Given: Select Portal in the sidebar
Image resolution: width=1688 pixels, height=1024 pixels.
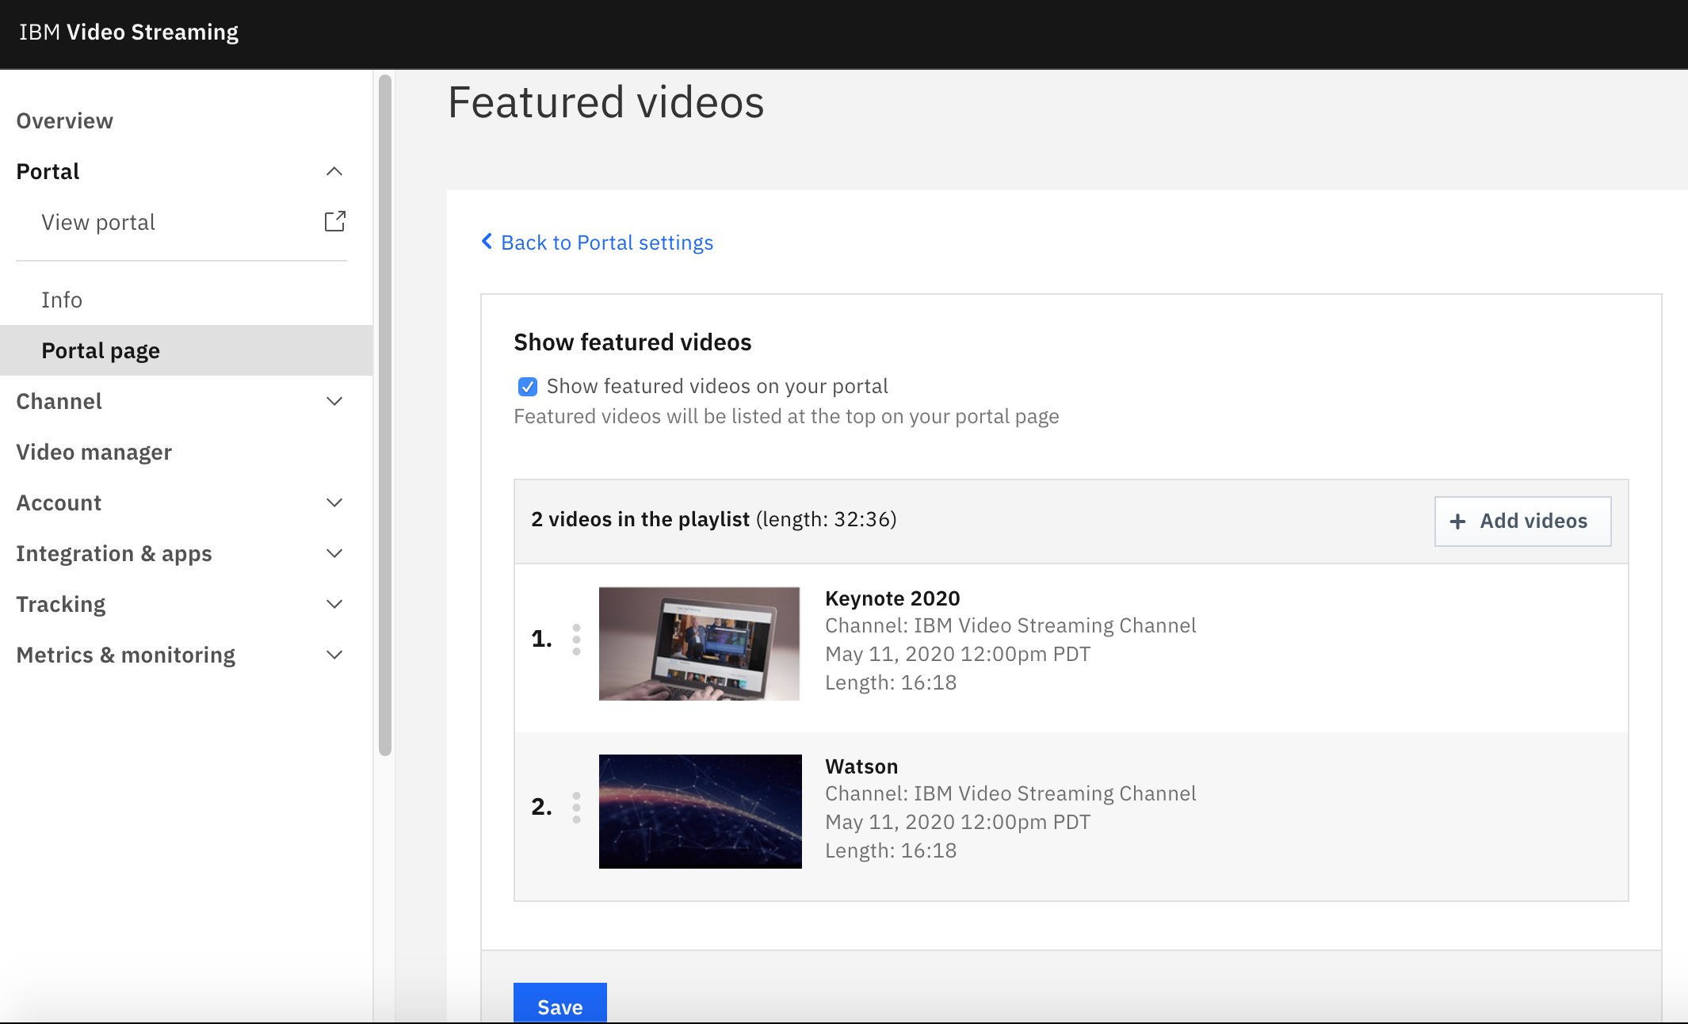Looking at the screenshot, I should click(48, 171).
